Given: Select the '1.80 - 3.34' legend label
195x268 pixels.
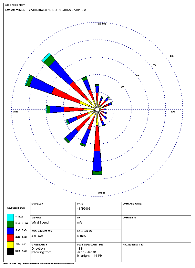Looking at the screenshot, I should (21, 244).
